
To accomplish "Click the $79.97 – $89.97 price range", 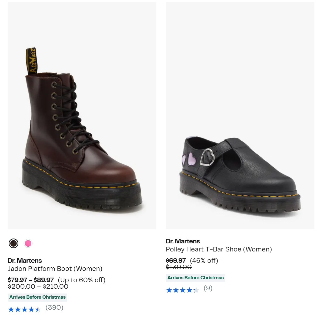I will (x=31, y=280).
